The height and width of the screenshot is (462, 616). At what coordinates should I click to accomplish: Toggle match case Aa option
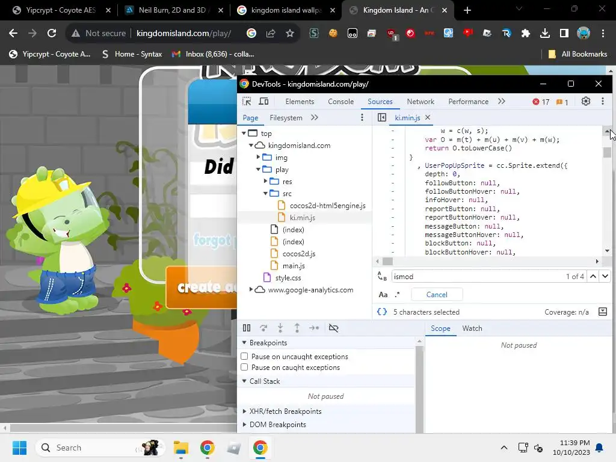(383, 295)
